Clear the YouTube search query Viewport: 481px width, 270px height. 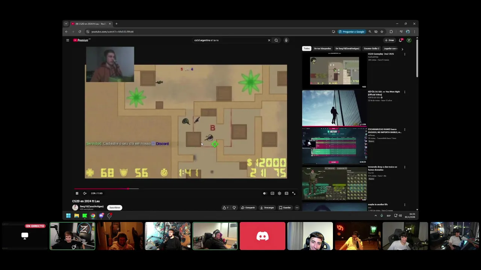coord(269,40)
